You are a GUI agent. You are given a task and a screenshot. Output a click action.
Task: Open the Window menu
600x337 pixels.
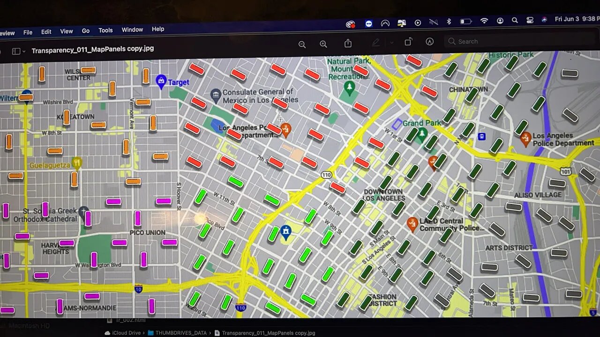click(132, 29)
